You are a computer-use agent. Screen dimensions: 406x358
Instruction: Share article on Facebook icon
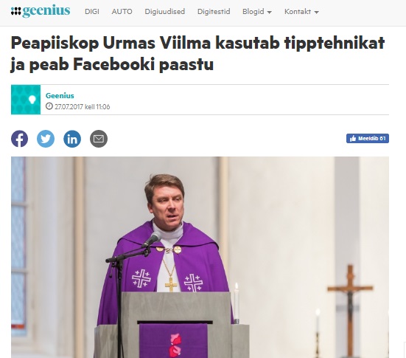coord(19,139)
